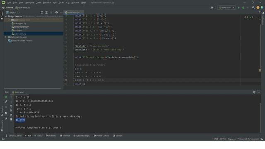Click the Select Opened File target icon
The image size is (265, 149).
(x=42, y=12)
